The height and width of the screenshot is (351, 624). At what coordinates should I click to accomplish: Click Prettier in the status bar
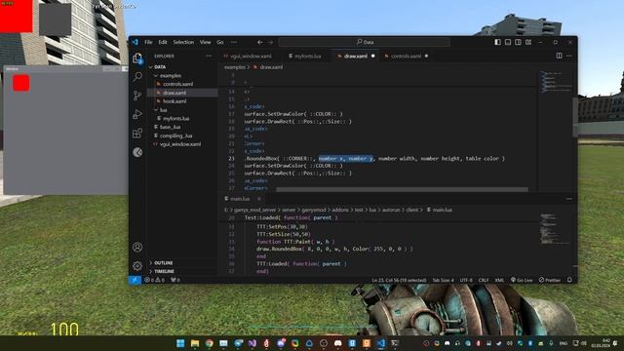point(550,280)
